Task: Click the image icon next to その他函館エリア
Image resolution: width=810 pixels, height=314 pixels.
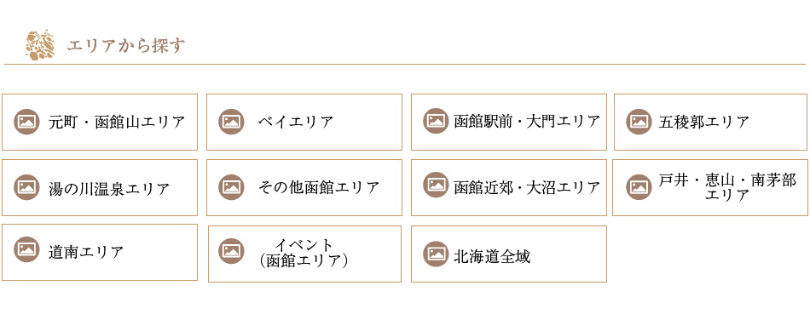Action: click(231, 187)
